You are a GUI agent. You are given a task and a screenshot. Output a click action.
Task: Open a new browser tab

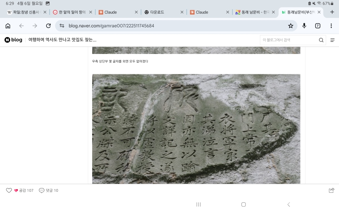(x=332, y=12)
